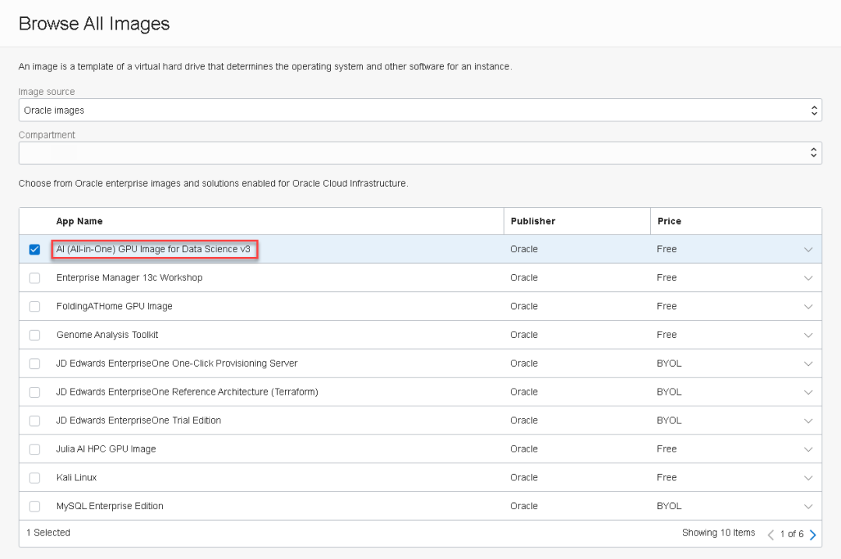841x559 pixels.
Task: Click the App Name column header
Action: click(x=79, y=221)
